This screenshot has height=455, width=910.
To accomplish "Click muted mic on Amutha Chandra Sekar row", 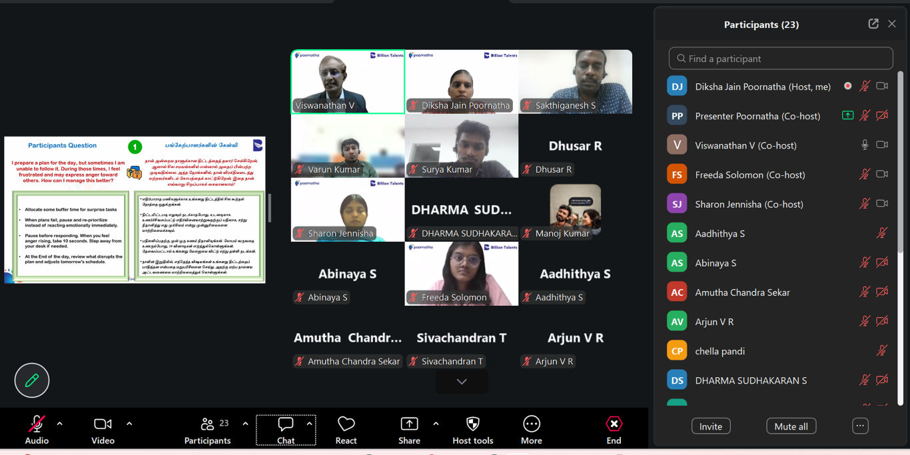I will 865,292.
